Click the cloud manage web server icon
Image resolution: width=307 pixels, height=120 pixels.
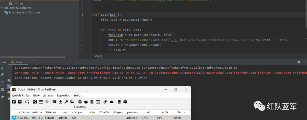(x=111, y=102)
